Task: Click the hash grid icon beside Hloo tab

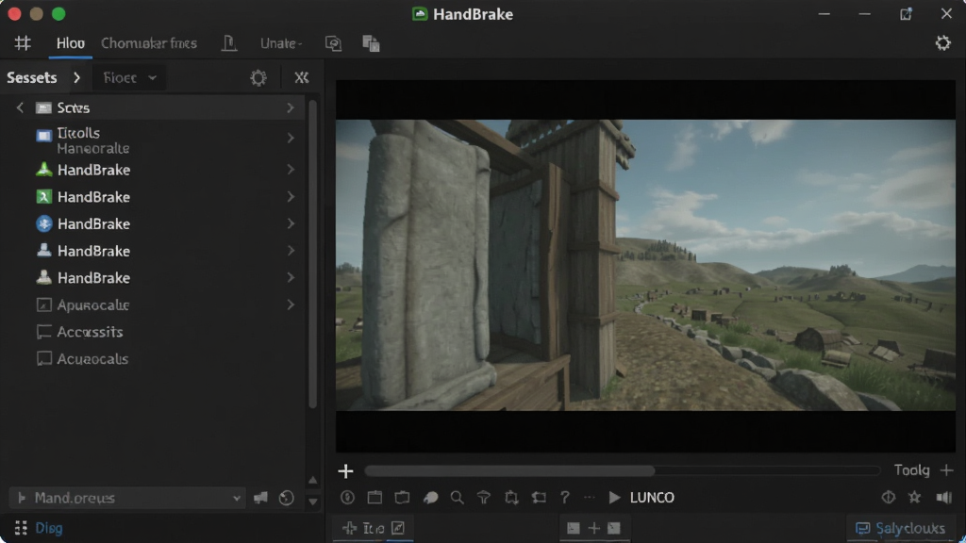Action: pos(23,43)
